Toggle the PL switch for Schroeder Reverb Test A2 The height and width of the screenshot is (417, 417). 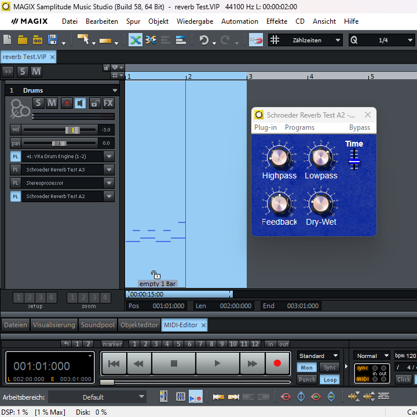click(x=16, y=196)
